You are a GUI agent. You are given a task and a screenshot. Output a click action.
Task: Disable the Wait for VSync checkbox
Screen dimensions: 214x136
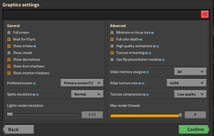(x=9, y=39)
